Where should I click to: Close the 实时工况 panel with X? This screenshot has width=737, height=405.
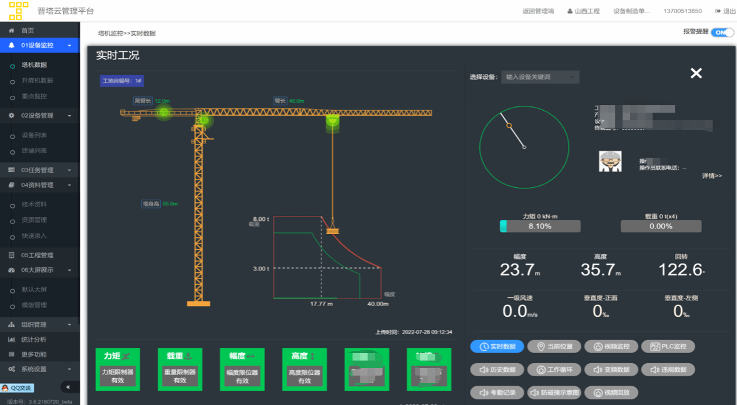(x=696, y=74)
